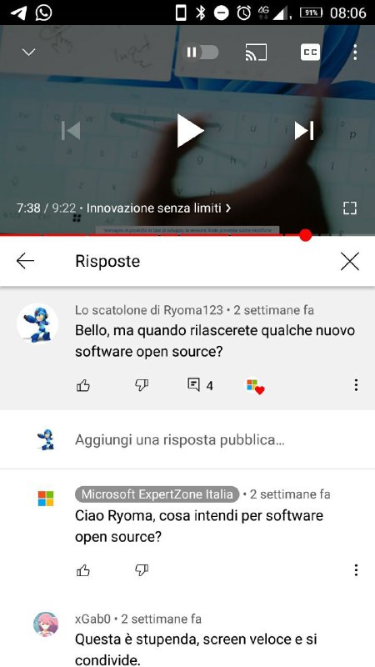Screen dimensions: 375x667
Task: Open the Microsoft ExpertZone Italia channel
Action: (157, 494)
